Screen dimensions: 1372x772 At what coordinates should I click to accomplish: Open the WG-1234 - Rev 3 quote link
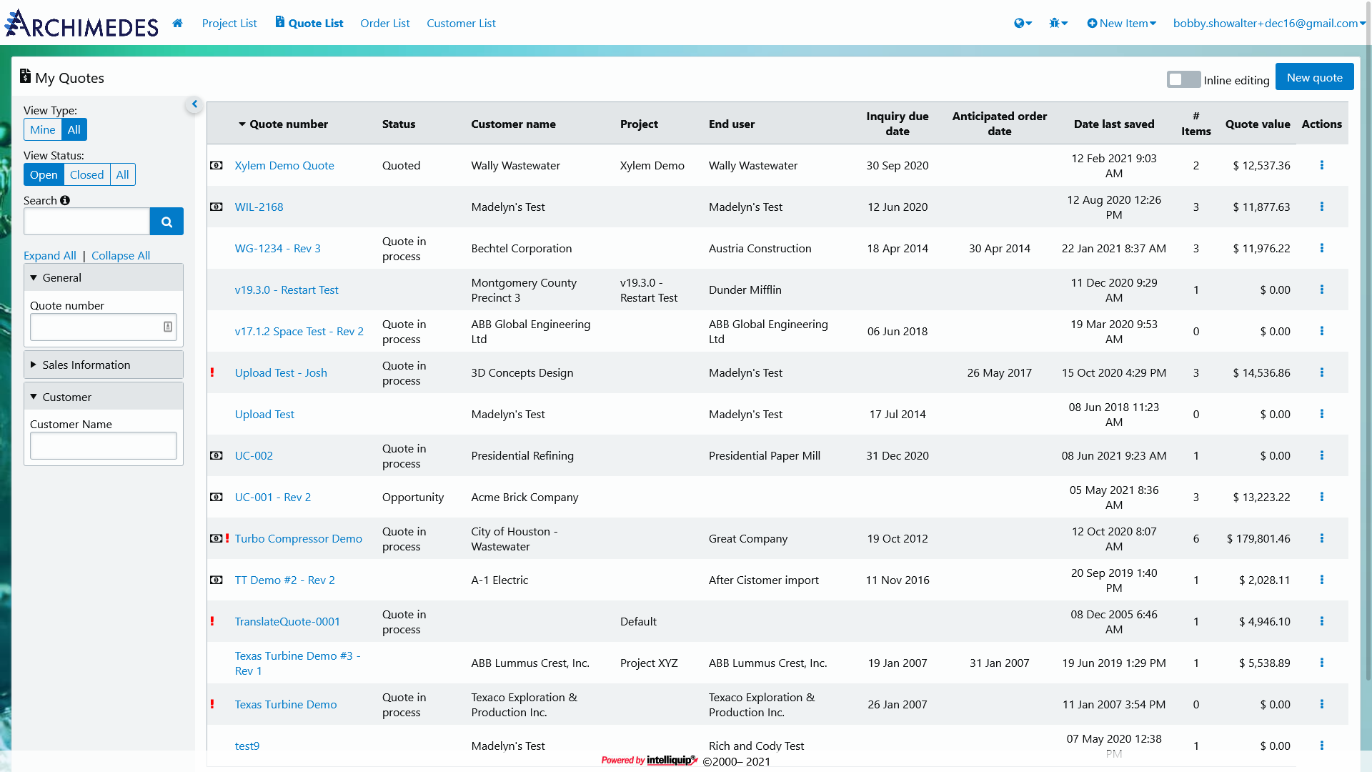278,248
